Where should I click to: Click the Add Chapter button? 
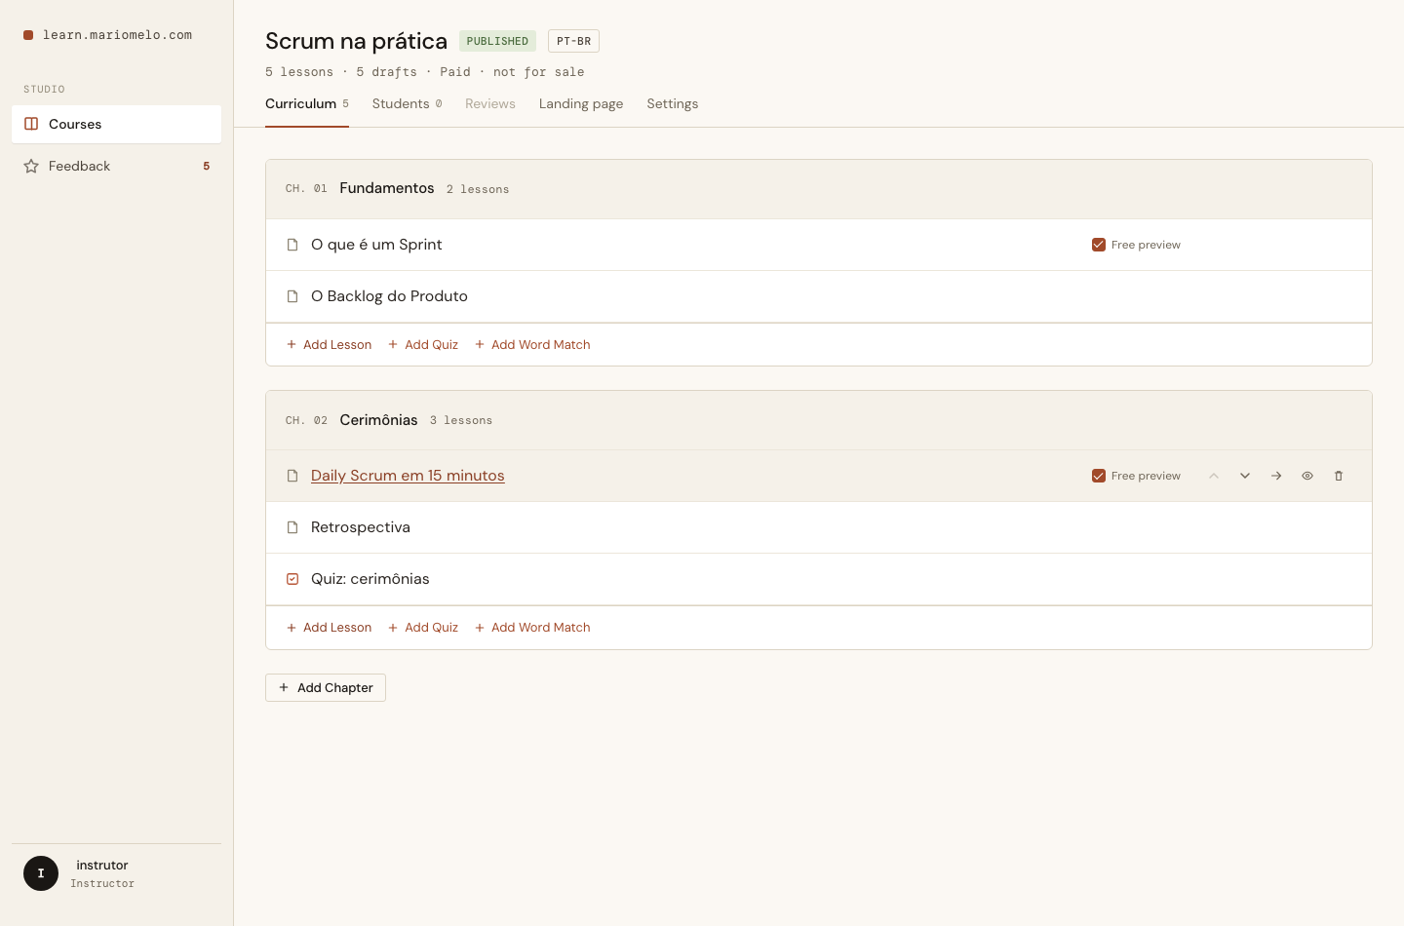(326, 687)
